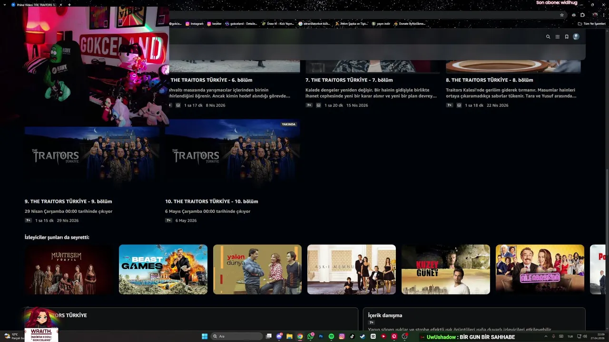Open Spotify from the taskbar

[331, 336]
